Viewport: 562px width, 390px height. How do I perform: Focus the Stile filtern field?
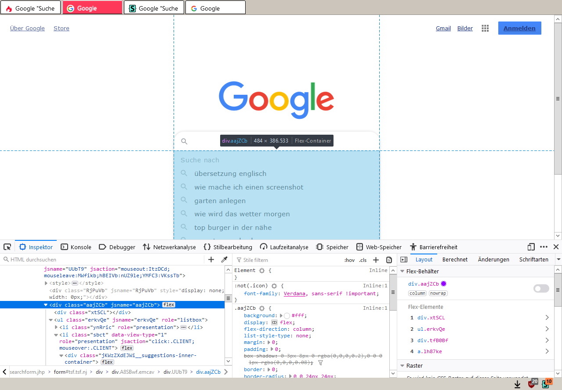288,260
